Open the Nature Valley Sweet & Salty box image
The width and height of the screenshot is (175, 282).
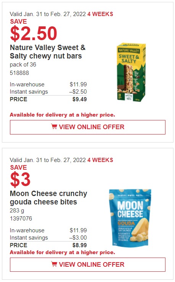click(131, 72)
